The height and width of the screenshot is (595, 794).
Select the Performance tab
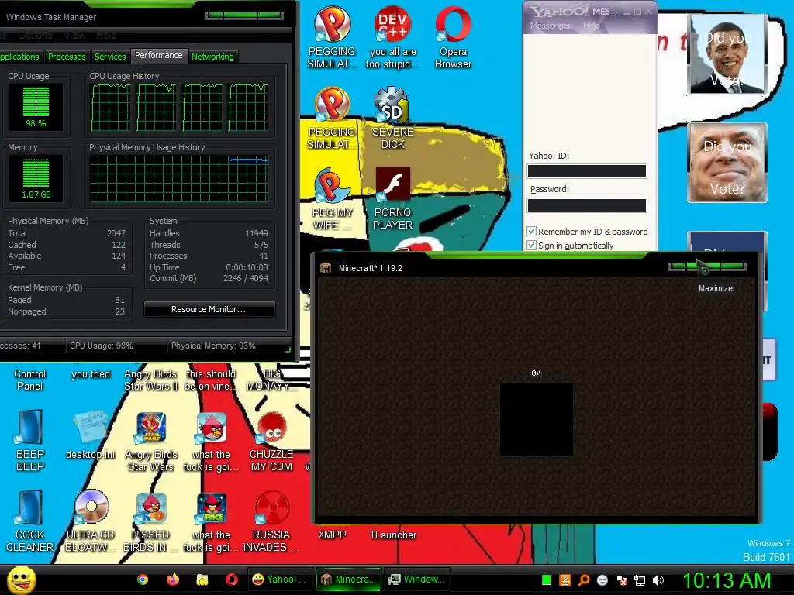coord(158,55)
